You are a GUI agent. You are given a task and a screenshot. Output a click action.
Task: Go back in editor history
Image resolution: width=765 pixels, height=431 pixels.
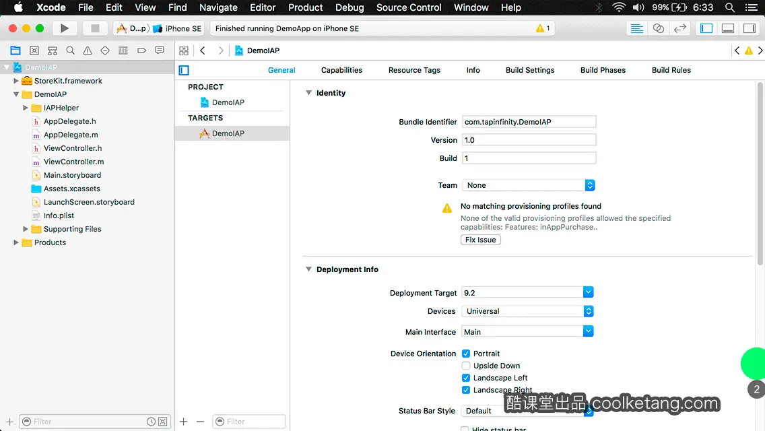coord(203,51)
